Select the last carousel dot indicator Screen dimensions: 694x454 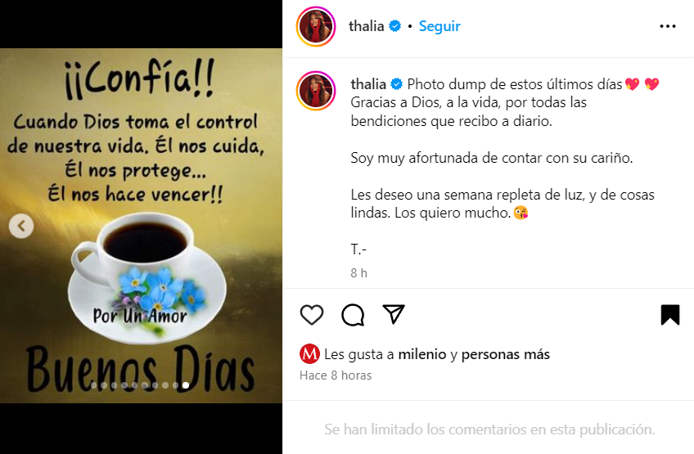point(186,385)
